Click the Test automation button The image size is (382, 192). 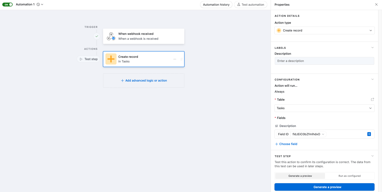(251, 5)
